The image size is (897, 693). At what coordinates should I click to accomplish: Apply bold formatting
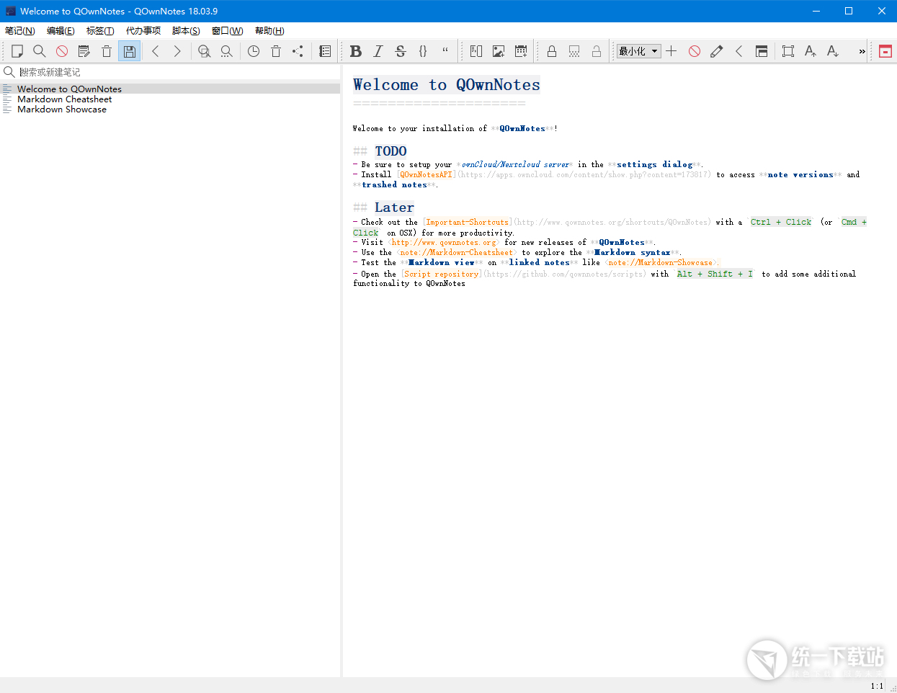pos(356,51)
